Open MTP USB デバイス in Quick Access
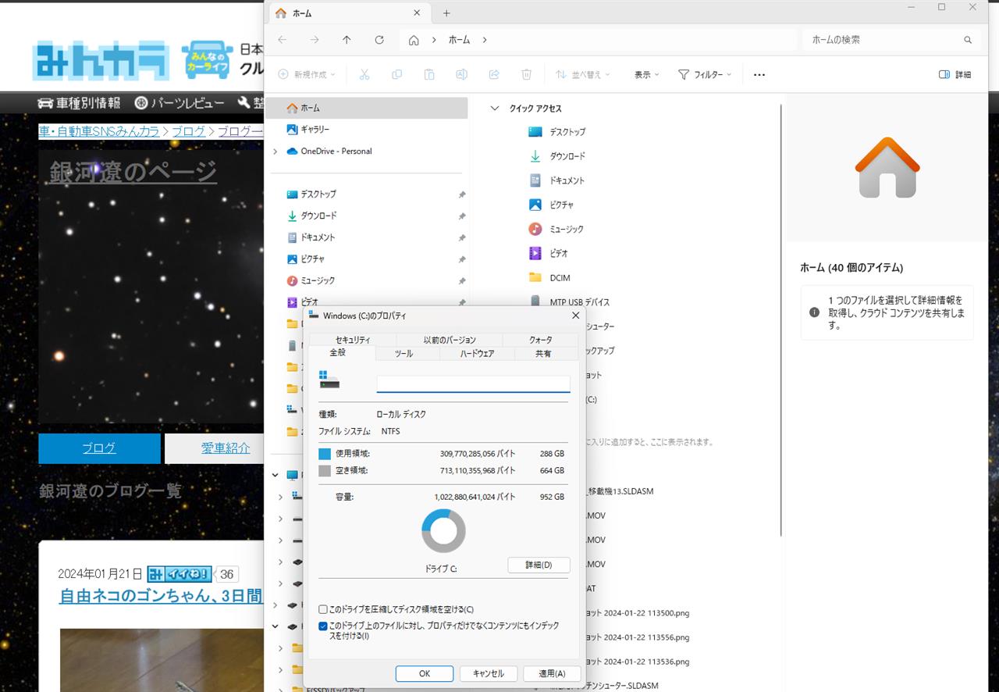 [x=579, y=301]
